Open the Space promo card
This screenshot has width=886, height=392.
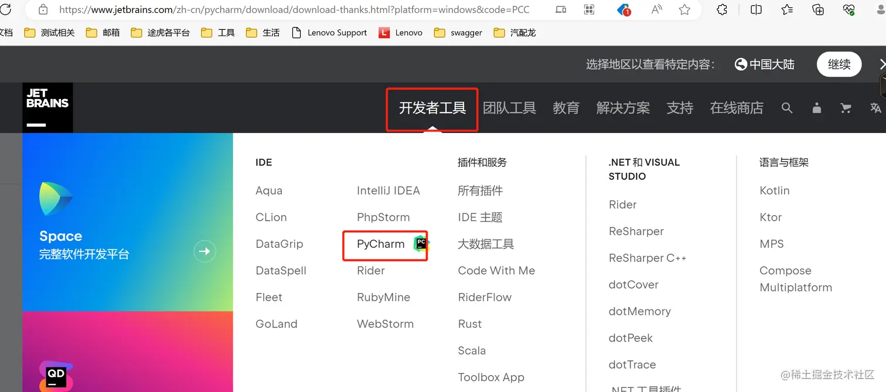pyautogui.click(x=128, y=222)
